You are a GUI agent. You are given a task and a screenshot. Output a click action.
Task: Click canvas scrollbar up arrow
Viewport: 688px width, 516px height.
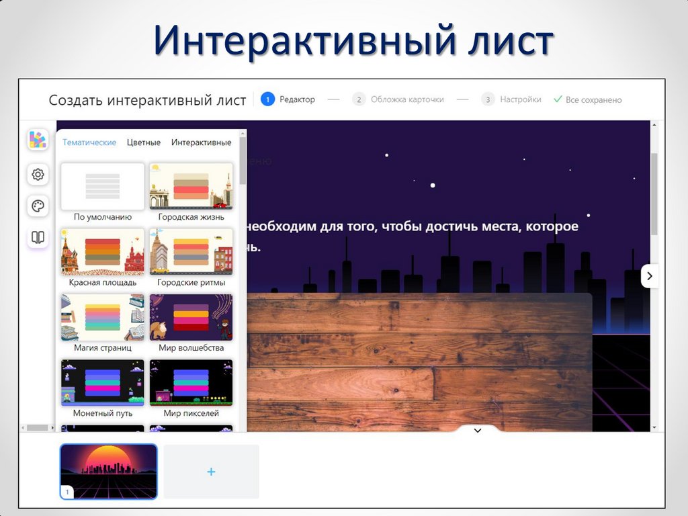pyautogui.click(x=654, y=125)
